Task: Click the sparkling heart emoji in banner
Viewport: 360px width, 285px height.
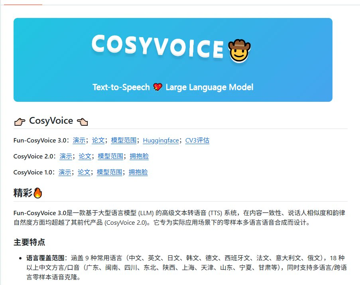Action: (x=158, y=87)
